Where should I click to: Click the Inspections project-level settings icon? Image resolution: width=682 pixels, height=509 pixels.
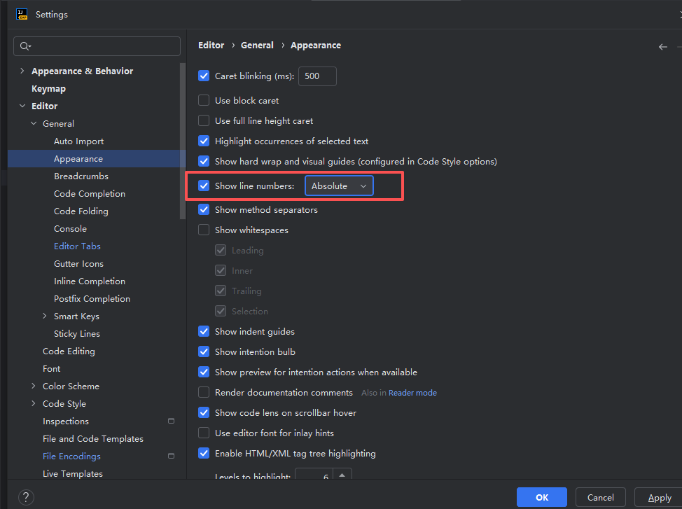172,421
